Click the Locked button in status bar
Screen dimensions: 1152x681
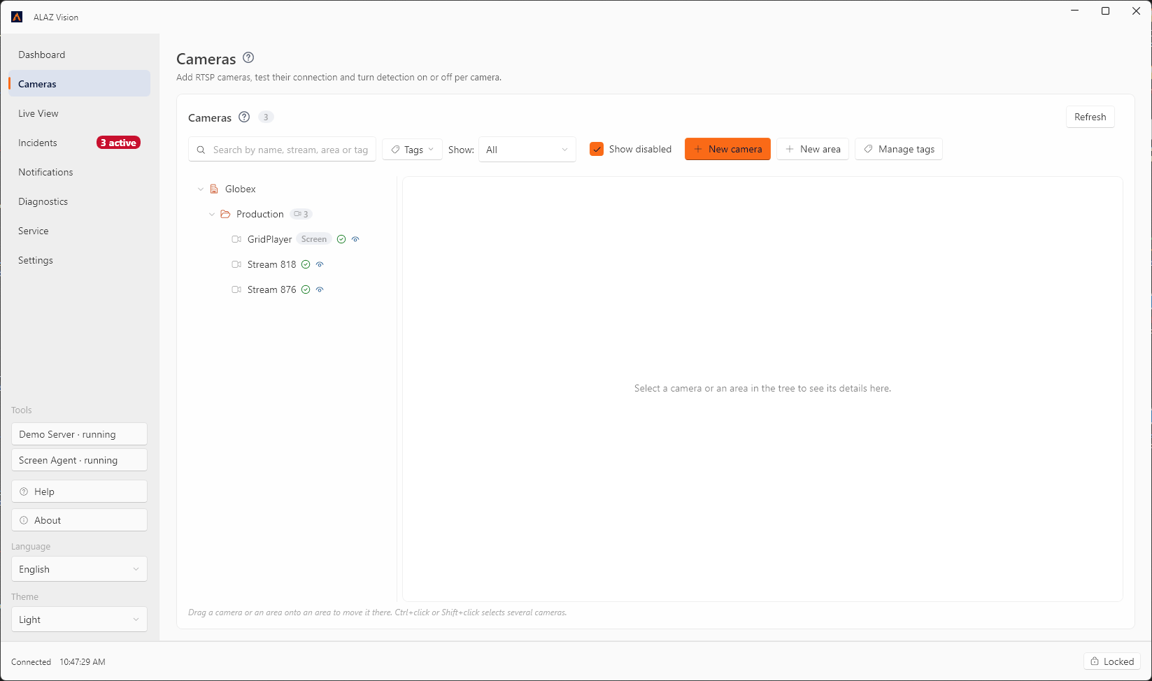pos(1112,661)
